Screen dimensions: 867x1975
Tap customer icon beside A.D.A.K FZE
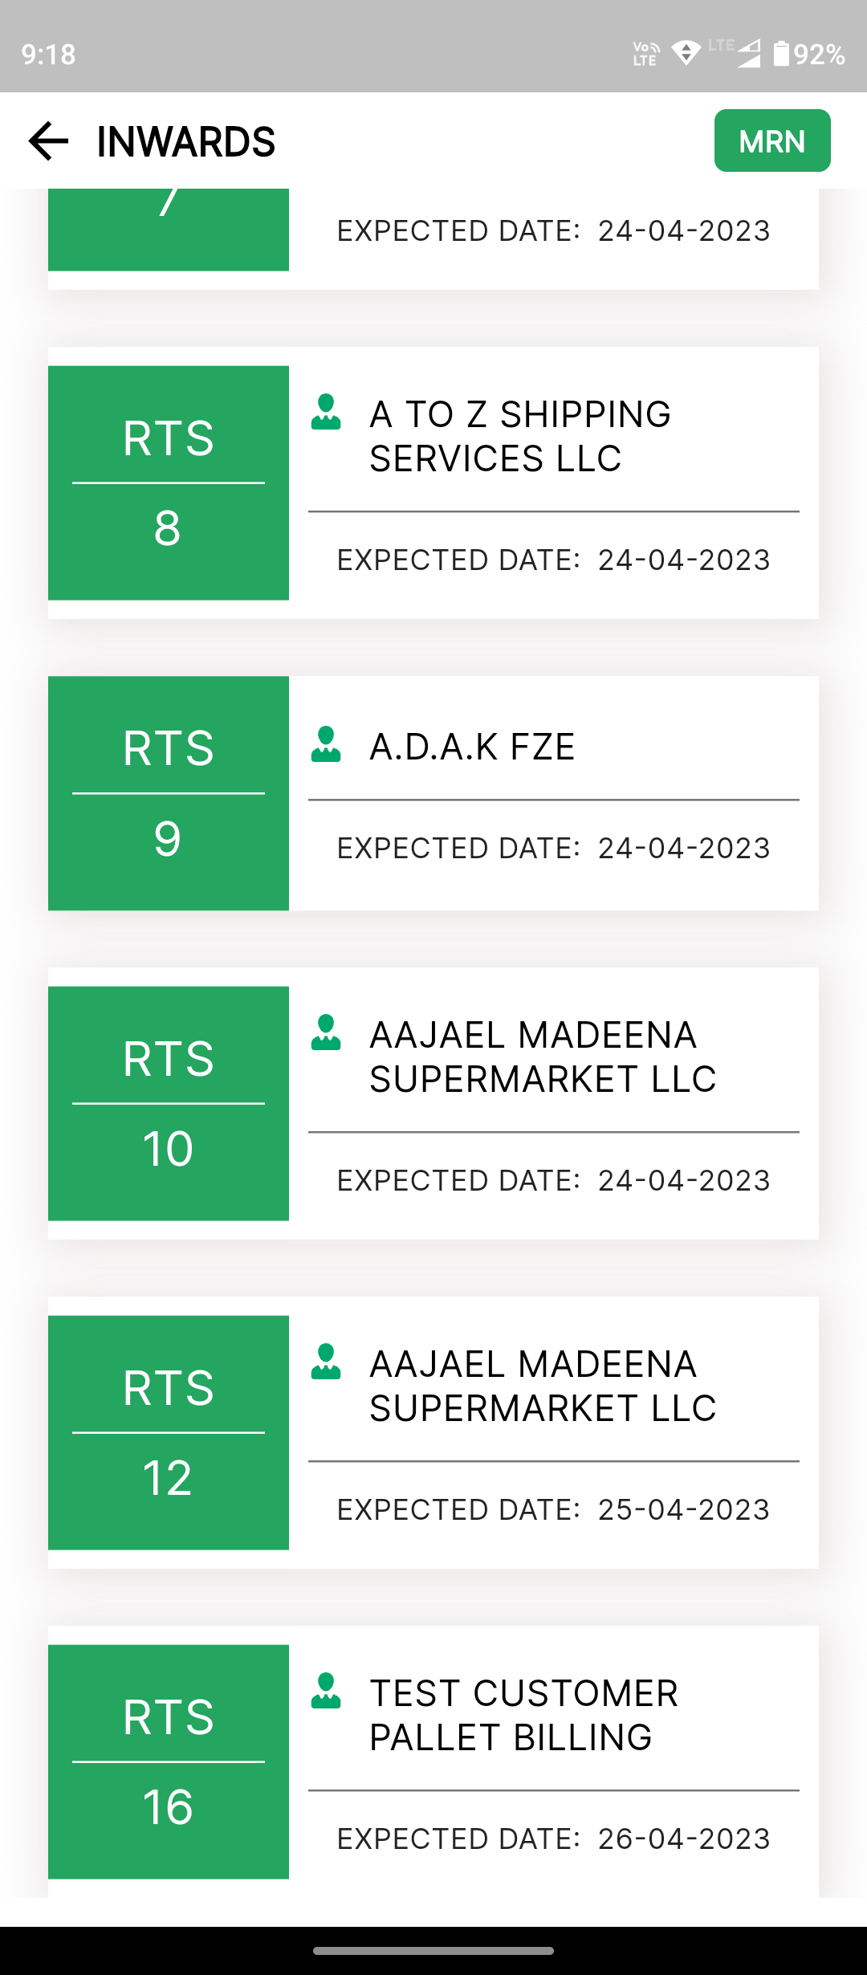point(326,745)
